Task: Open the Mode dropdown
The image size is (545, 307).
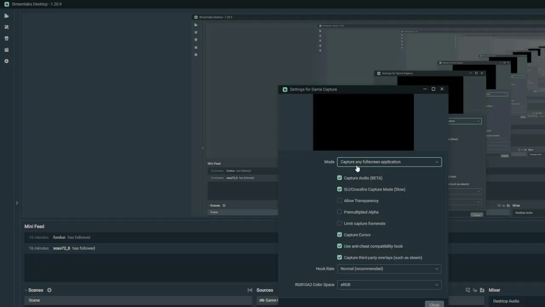Action: 389,162
